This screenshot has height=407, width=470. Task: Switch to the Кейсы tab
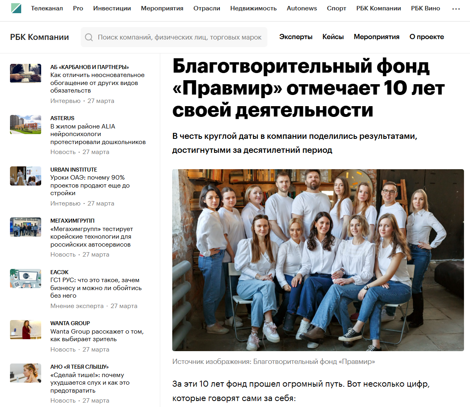tap(333, 37)
